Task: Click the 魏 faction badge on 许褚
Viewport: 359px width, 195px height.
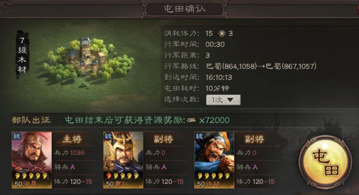Action: [199, 136]
